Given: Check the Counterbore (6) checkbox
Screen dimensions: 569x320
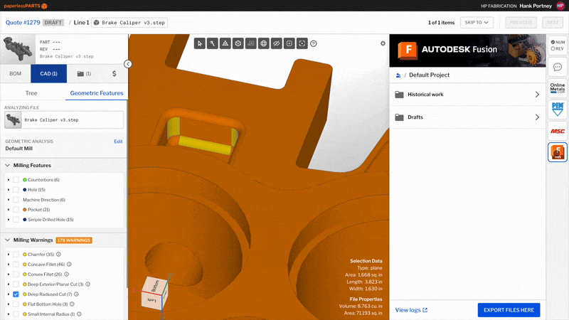Looking at the screenshot, I should point(16,180).
